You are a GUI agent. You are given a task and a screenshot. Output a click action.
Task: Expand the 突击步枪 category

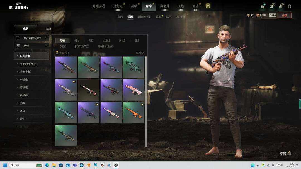coord(32,56)
